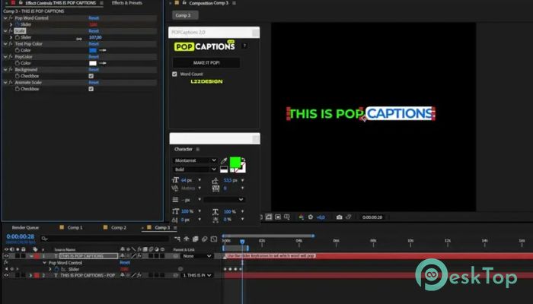Expand layer 2 in timeline
The image size is (533, 304).
click(30, 275)
